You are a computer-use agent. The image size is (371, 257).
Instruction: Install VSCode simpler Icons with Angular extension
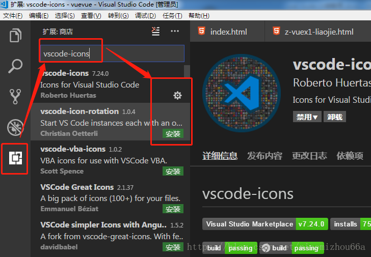(173, 247)
